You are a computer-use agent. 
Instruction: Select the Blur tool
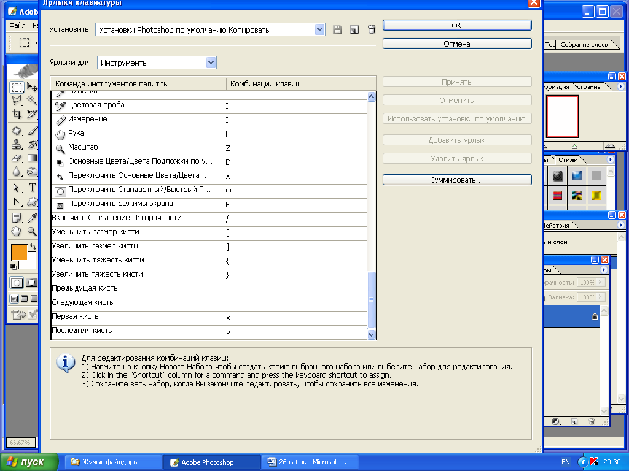point(17,172)
